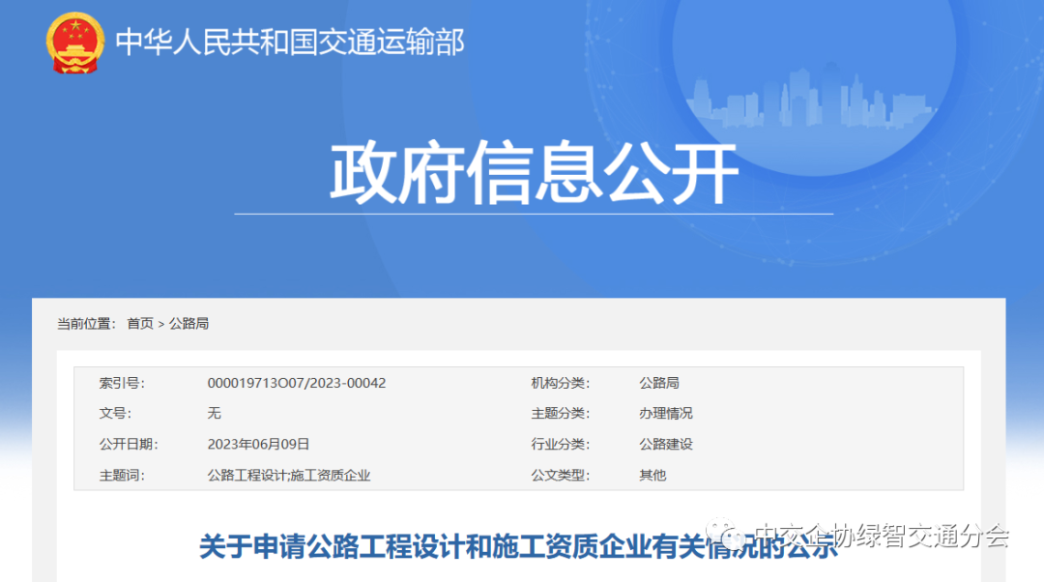The image size is (1044, 582).
Task: Select the publish date 2023年06月09日
Action: point(258,445)
